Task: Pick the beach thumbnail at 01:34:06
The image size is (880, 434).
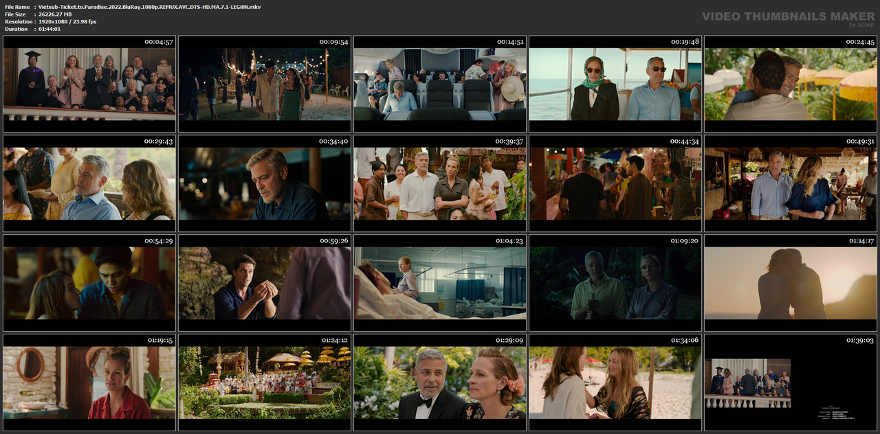Action: pos(615,382)
